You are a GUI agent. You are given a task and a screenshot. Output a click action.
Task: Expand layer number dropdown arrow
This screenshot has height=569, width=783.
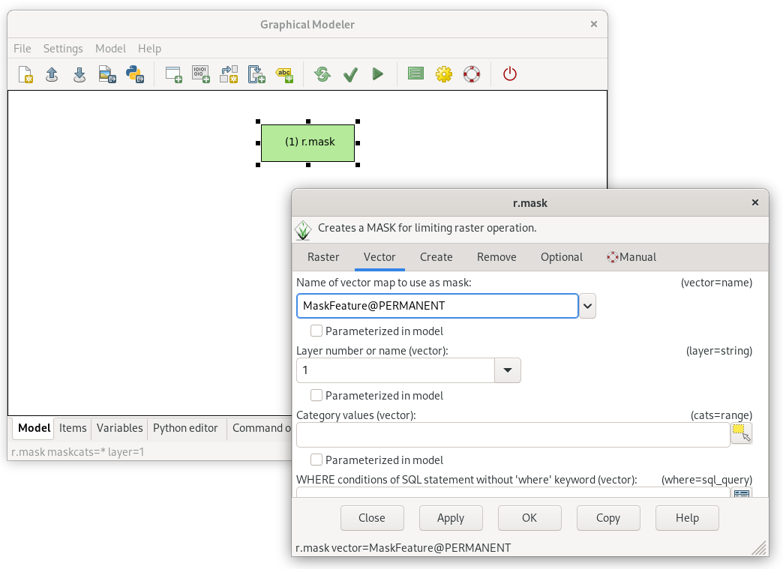(x=507, y=370)
